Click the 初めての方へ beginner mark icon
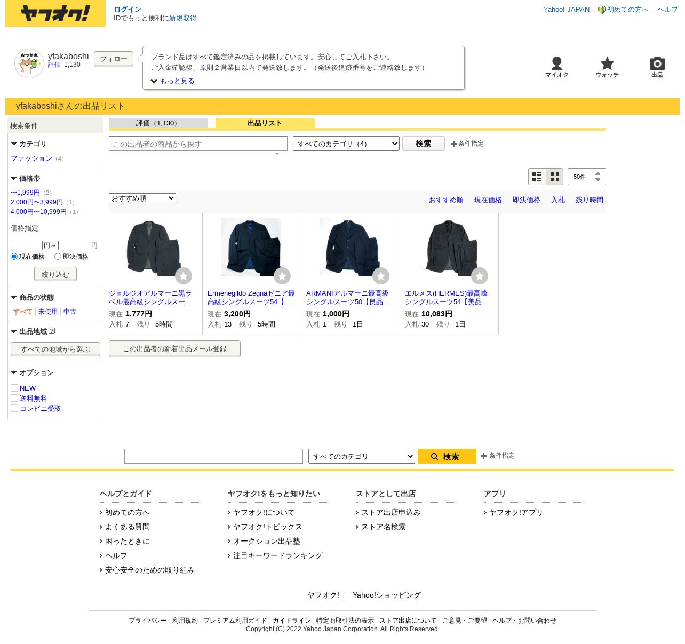 601,10
